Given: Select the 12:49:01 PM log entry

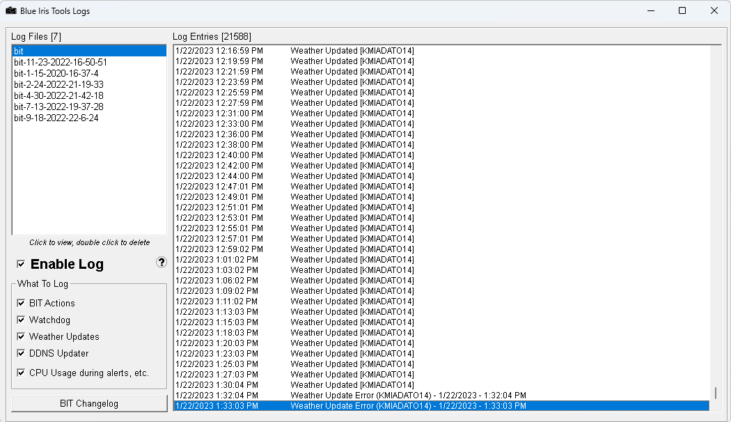Looking at the screenshot, I should point(441,197).
